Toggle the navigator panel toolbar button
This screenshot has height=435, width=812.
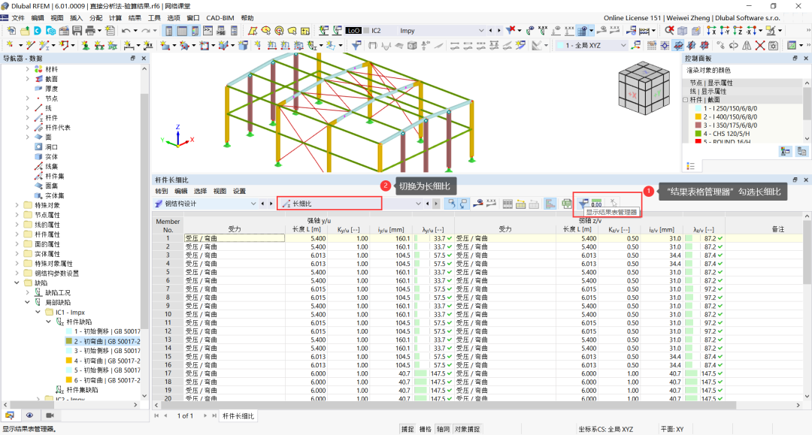click(168, 31)
